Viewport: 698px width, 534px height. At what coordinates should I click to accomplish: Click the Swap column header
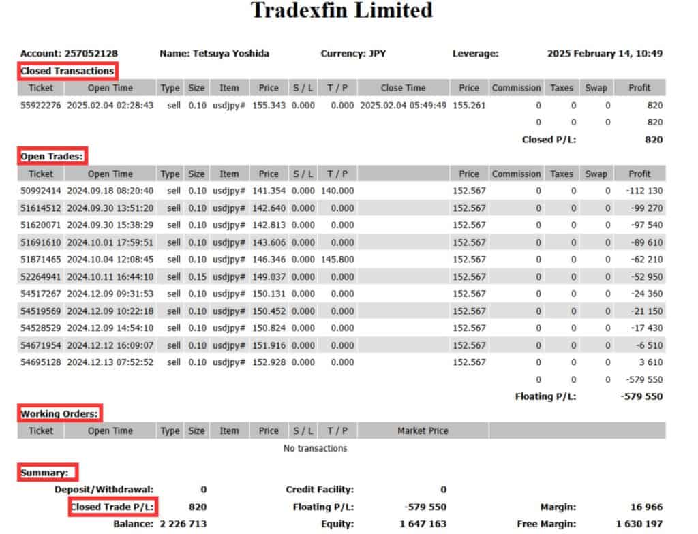[x=595, y=88]
